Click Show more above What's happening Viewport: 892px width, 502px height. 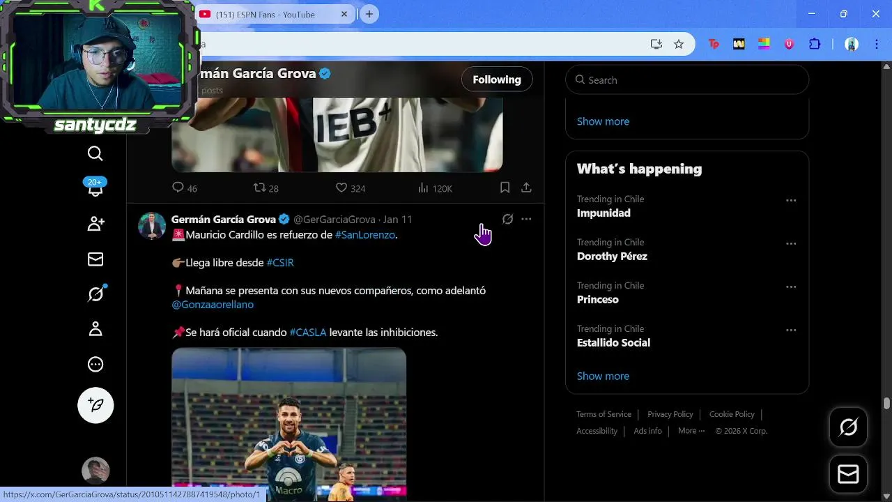click(603, 121)
